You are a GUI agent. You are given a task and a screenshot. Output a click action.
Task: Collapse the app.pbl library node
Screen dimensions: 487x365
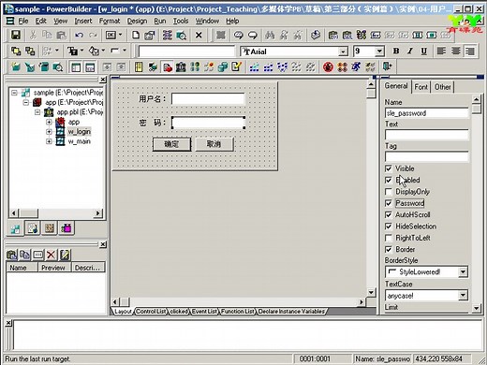[x=37, y=112]
